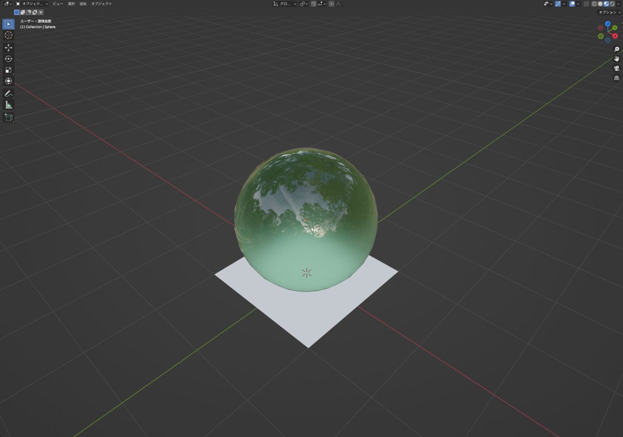The image size is (623, 437).
Task: Toggle the snap magnet button
Action: 314,4
